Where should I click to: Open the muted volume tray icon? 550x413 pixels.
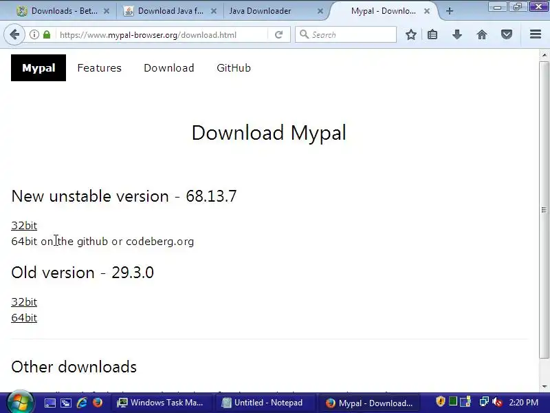(x=497, y=402)
